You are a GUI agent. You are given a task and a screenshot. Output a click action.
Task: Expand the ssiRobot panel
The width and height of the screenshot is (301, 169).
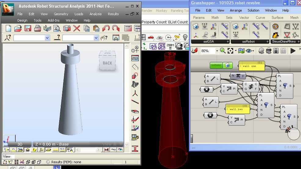(267, 41)
